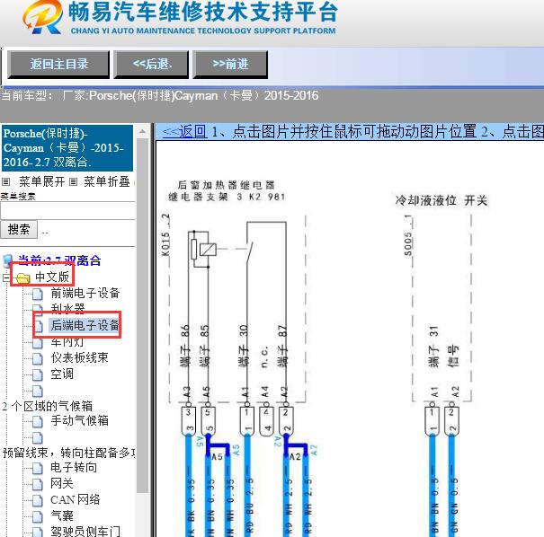Click the Porsche Cayman 2015-2016 2.7 双离合 header

pyautogui.click(x=67, y=148)
